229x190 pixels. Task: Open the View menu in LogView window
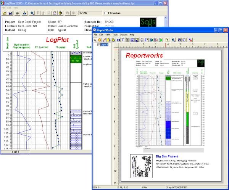click(16, 8)
